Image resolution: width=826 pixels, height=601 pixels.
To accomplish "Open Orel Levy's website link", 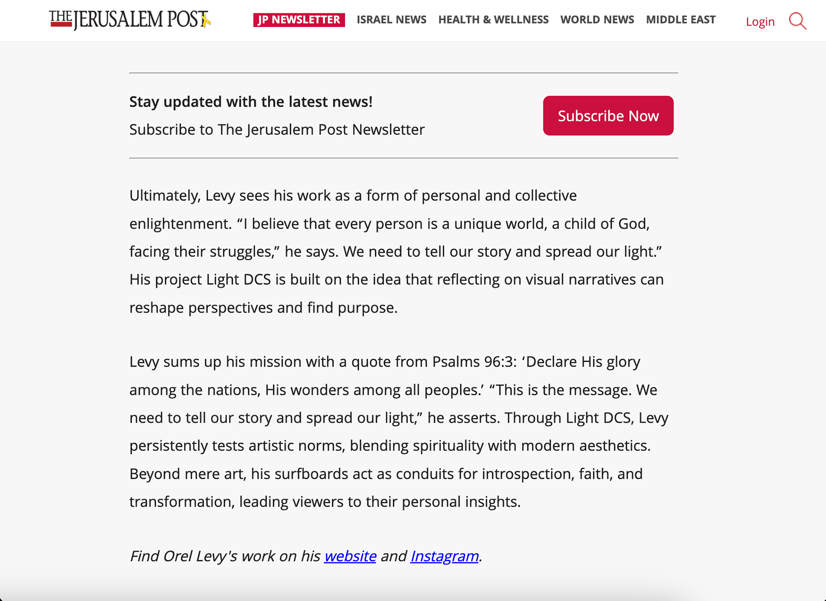I will click(x=350, y=556).
